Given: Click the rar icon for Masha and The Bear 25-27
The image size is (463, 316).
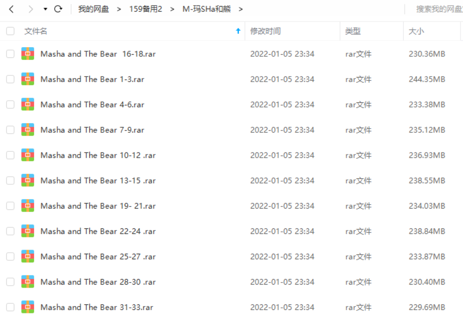Looking at the screenshot, I should click(x=28, y=256).
